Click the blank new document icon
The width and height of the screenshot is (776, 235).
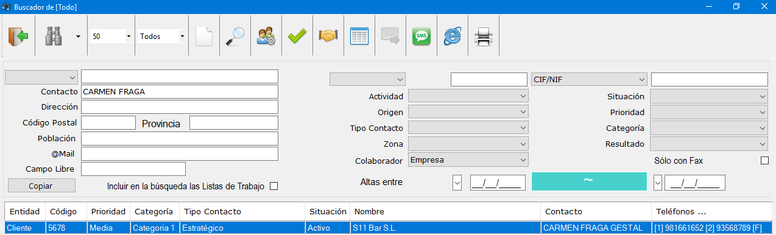[x=204, y=37]
